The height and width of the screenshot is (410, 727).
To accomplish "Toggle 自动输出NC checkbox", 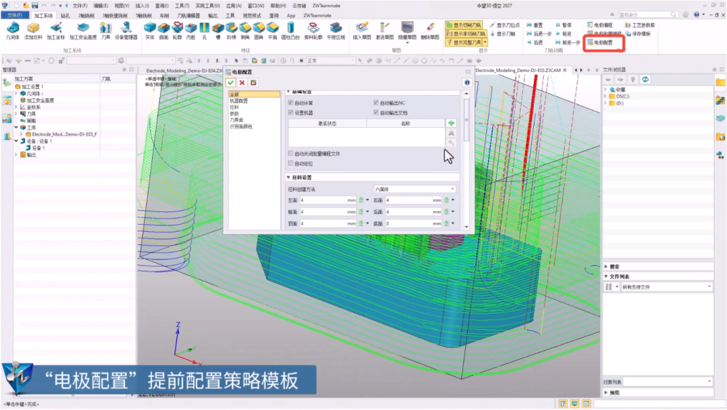I will [x=376, y=103].
